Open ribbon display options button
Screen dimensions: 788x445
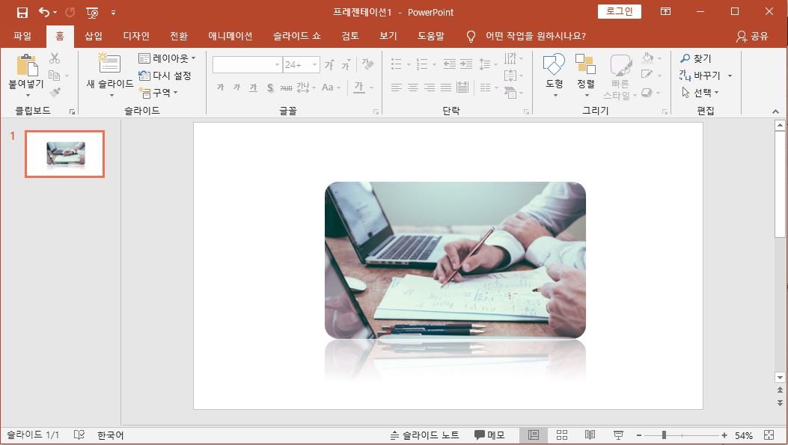[665, 11]
